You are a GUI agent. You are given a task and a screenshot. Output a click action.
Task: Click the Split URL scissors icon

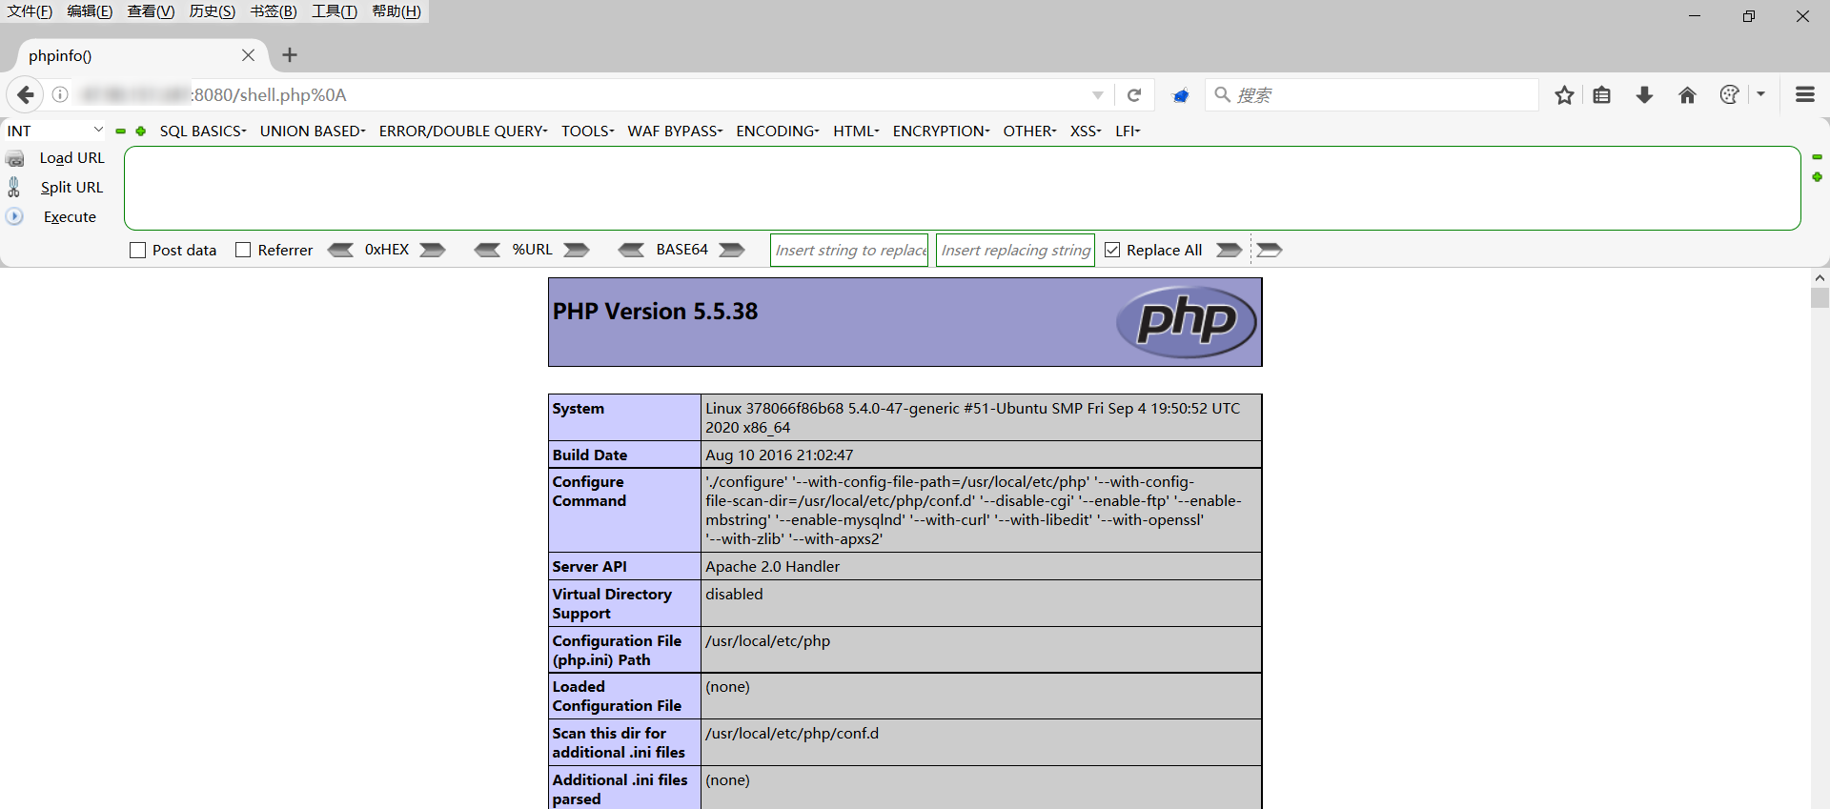pos(14,187)
